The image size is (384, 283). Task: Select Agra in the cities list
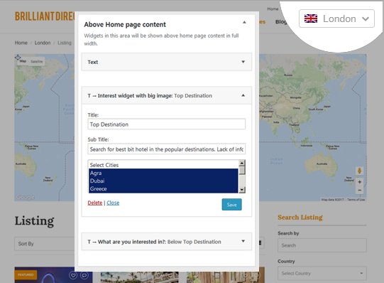pos(163,173)
